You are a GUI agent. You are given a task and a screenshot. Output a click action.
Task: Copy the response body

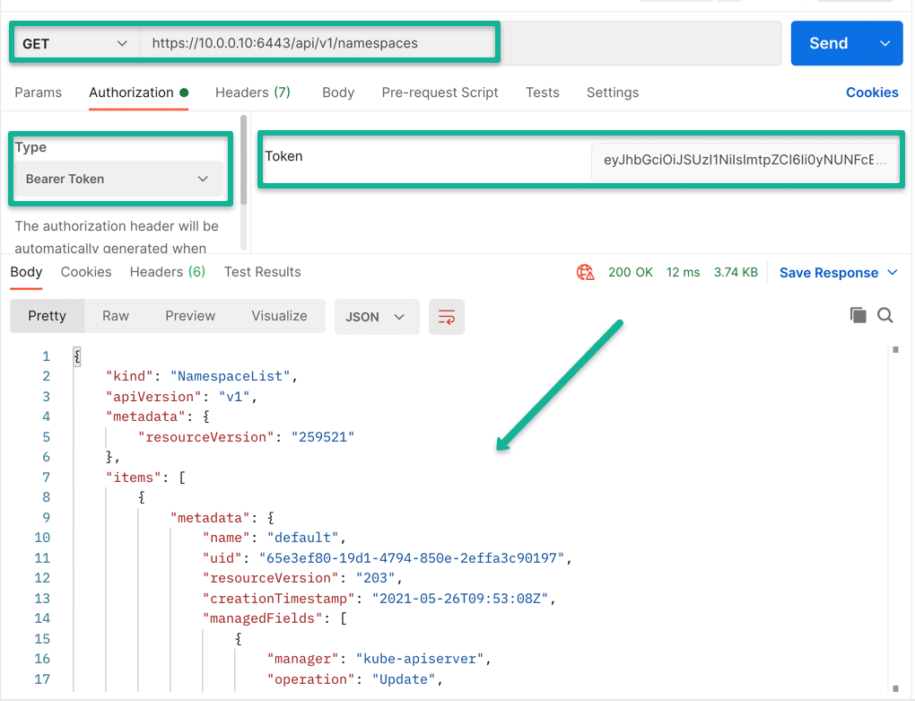point(858,316)
